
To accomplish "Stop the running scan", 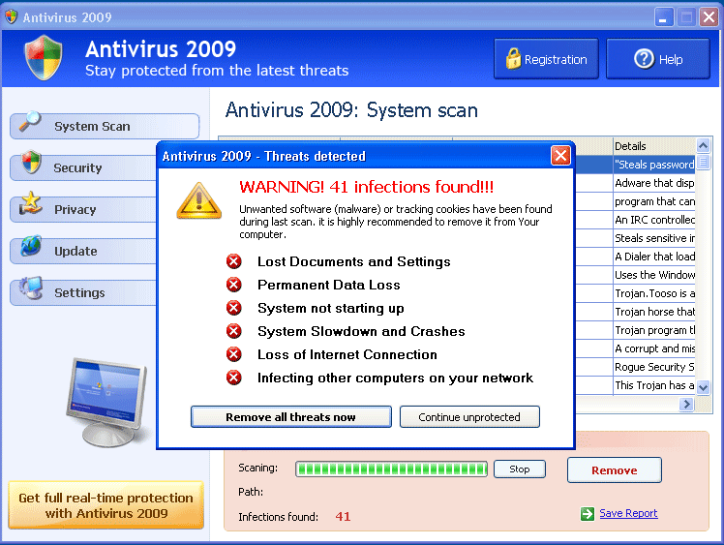I will (x=519, y=469).
